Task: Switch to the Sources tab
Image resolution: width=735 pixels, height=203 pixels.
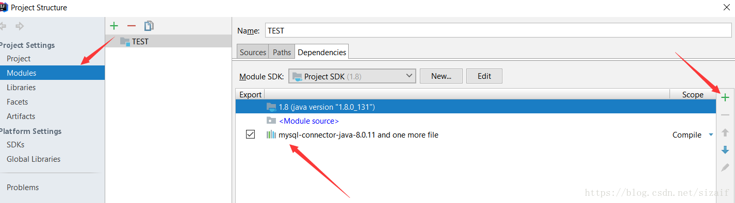Action: pos(253,52)
